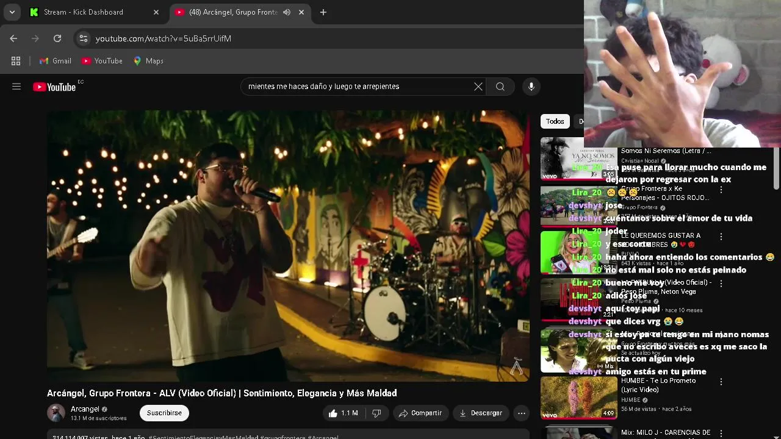Open the Arcangel channel name link
Image resolution: width=781 pixels, height=439 pixels.
pyautogui.click(x=85, y=409)
